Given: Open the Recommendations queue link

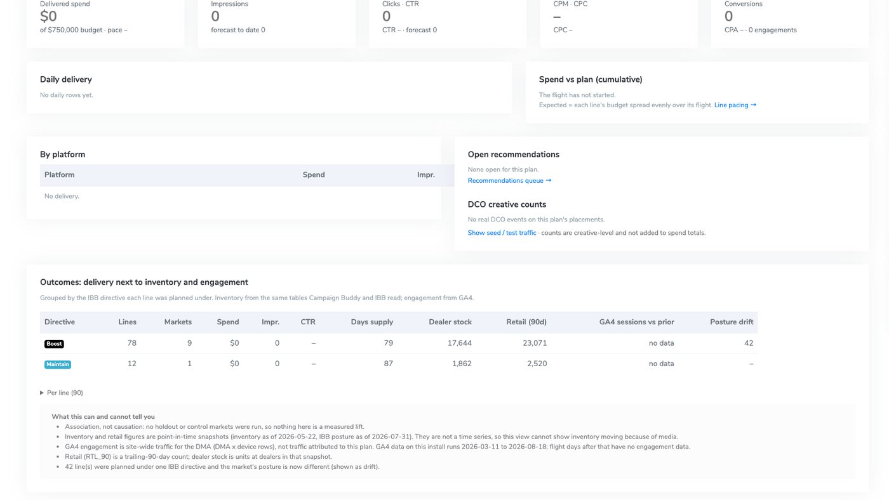Looking at the screenshot, I should coord(509,181).
